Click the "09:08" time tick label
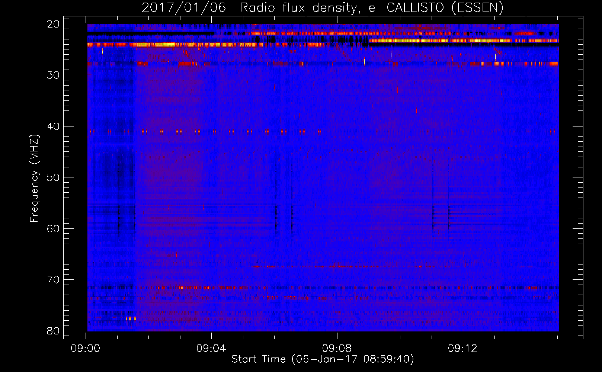 (337, 349)
